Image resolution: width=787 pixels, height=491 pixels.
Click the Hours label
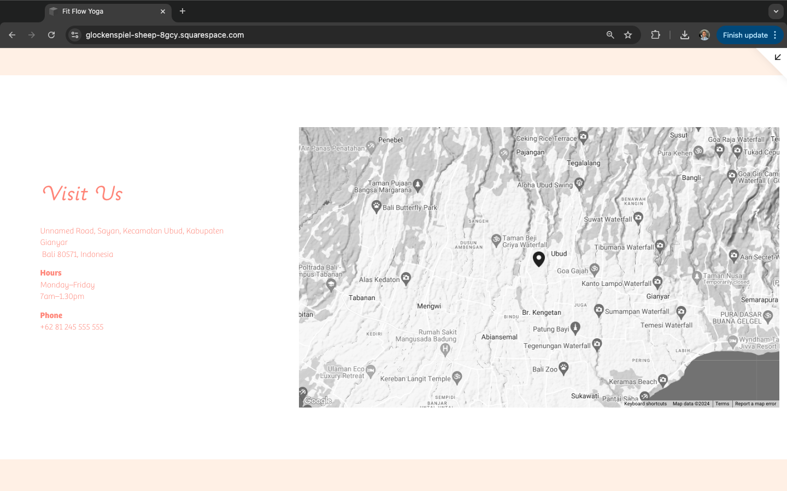(51, 273)
